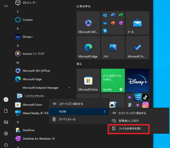
Task: Open the Microsoft 365 tile
Action: pyautogui.click(x=88, y=23)
